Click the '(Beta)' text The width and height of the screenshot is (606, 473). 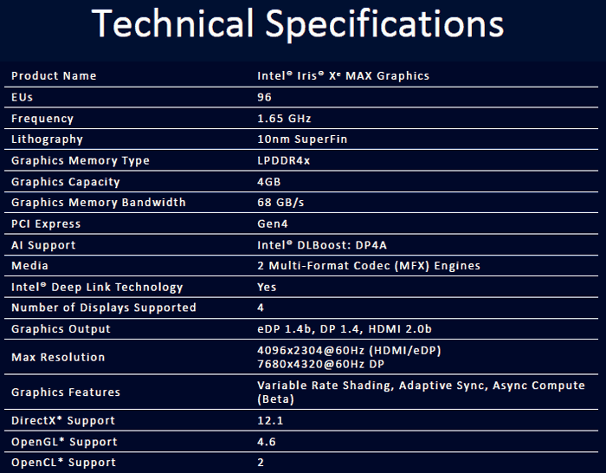pyautogui.click(x=275, y=399)
